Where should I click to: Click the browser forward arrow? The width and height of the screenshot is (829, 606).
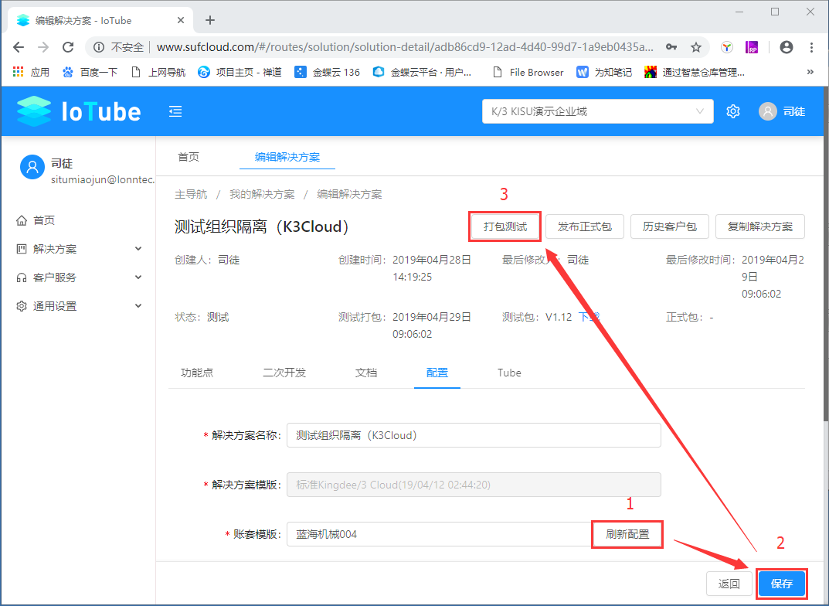(43, 47)
